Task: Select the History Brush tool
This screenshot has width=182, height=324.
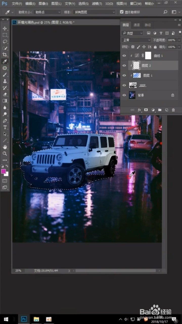Action: (5, 88)
